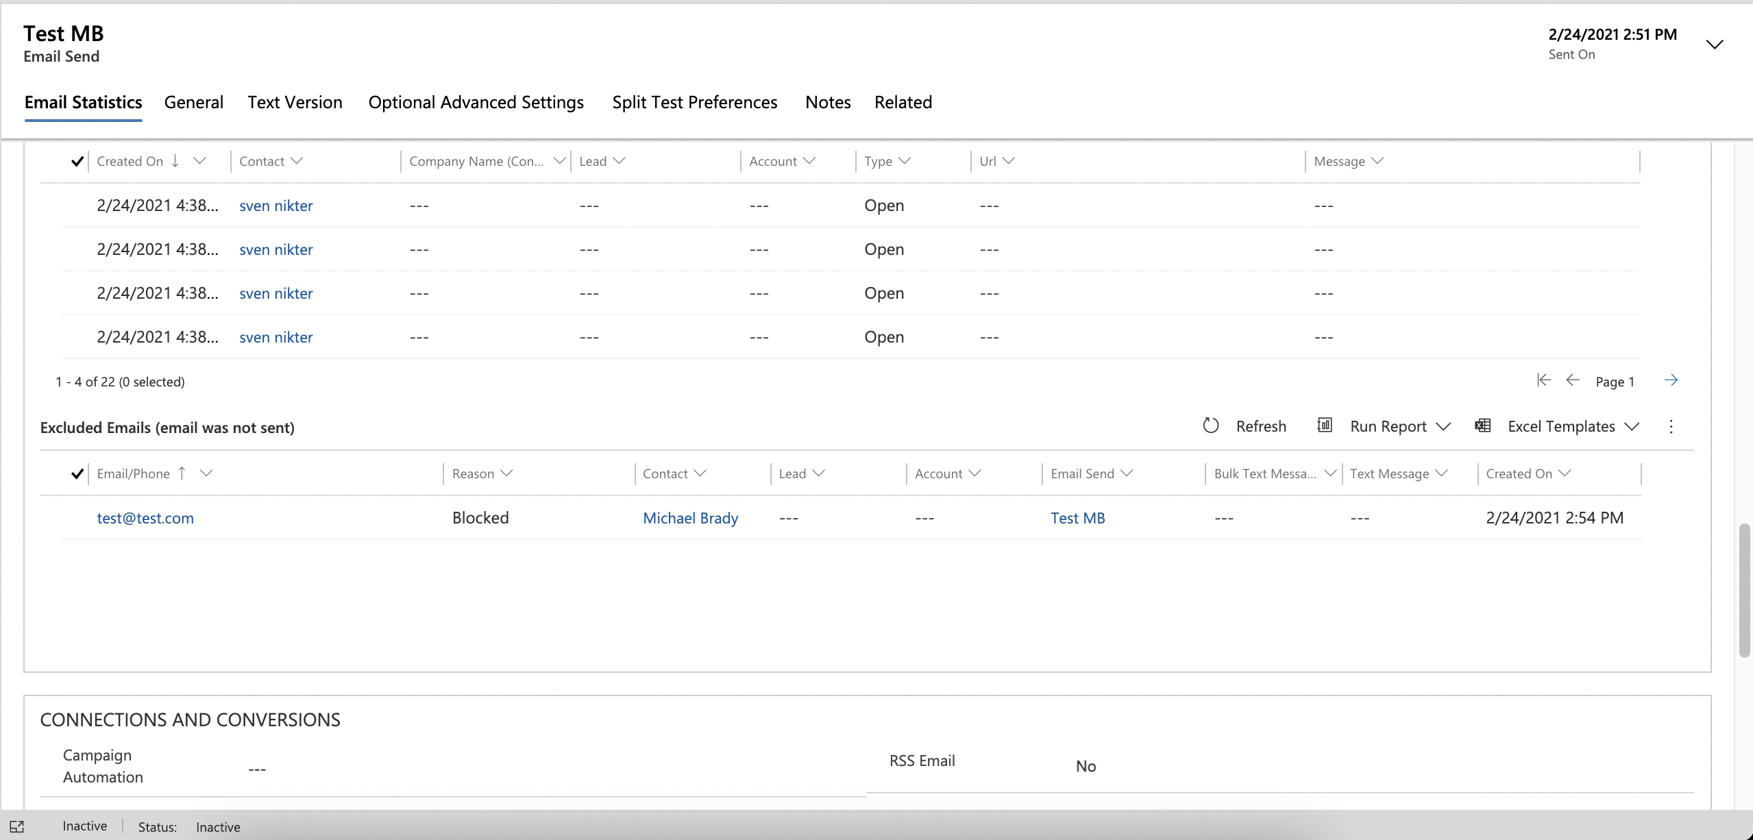Open the Account column dropdown in top grid
This screenshot has width=1753, height=840.
pyautogui.click(x=809, y=161)
